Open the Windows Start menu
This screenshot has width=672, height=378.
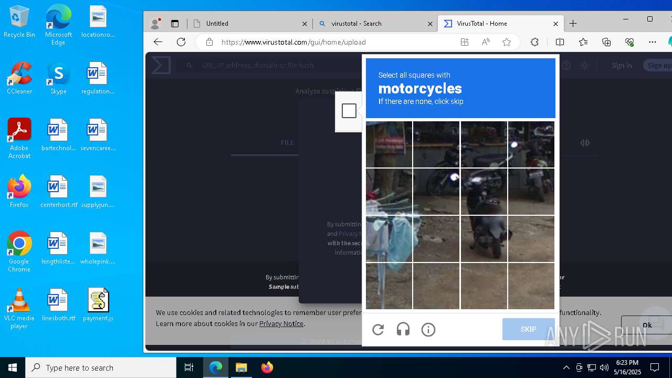[13, 367]
